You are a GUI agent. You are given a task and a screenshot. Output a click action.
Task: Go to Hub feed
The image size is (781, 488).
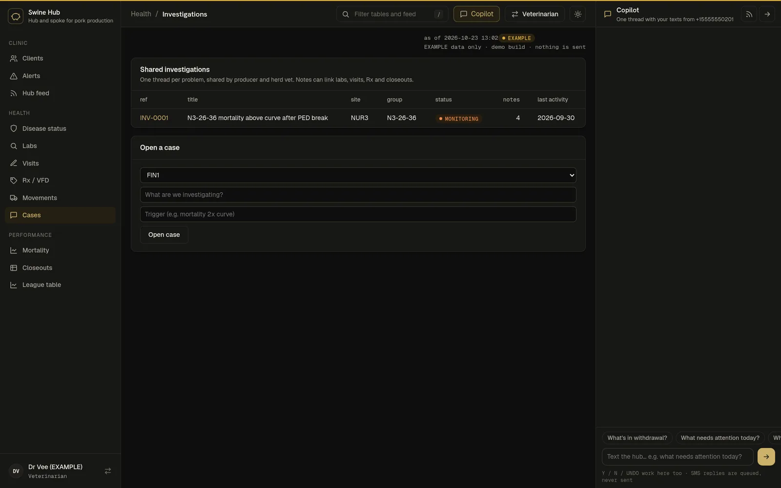(60, 93)
